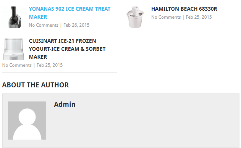Click the Feb 25, 2015 date below Cuisinart
The height and width of the screenshot is (148, 241).
point(50,65)
